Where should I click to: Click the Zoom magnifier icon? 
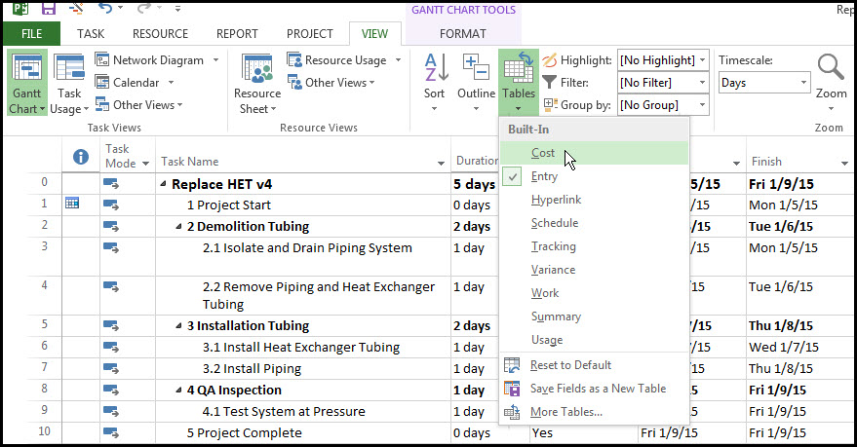831,67
